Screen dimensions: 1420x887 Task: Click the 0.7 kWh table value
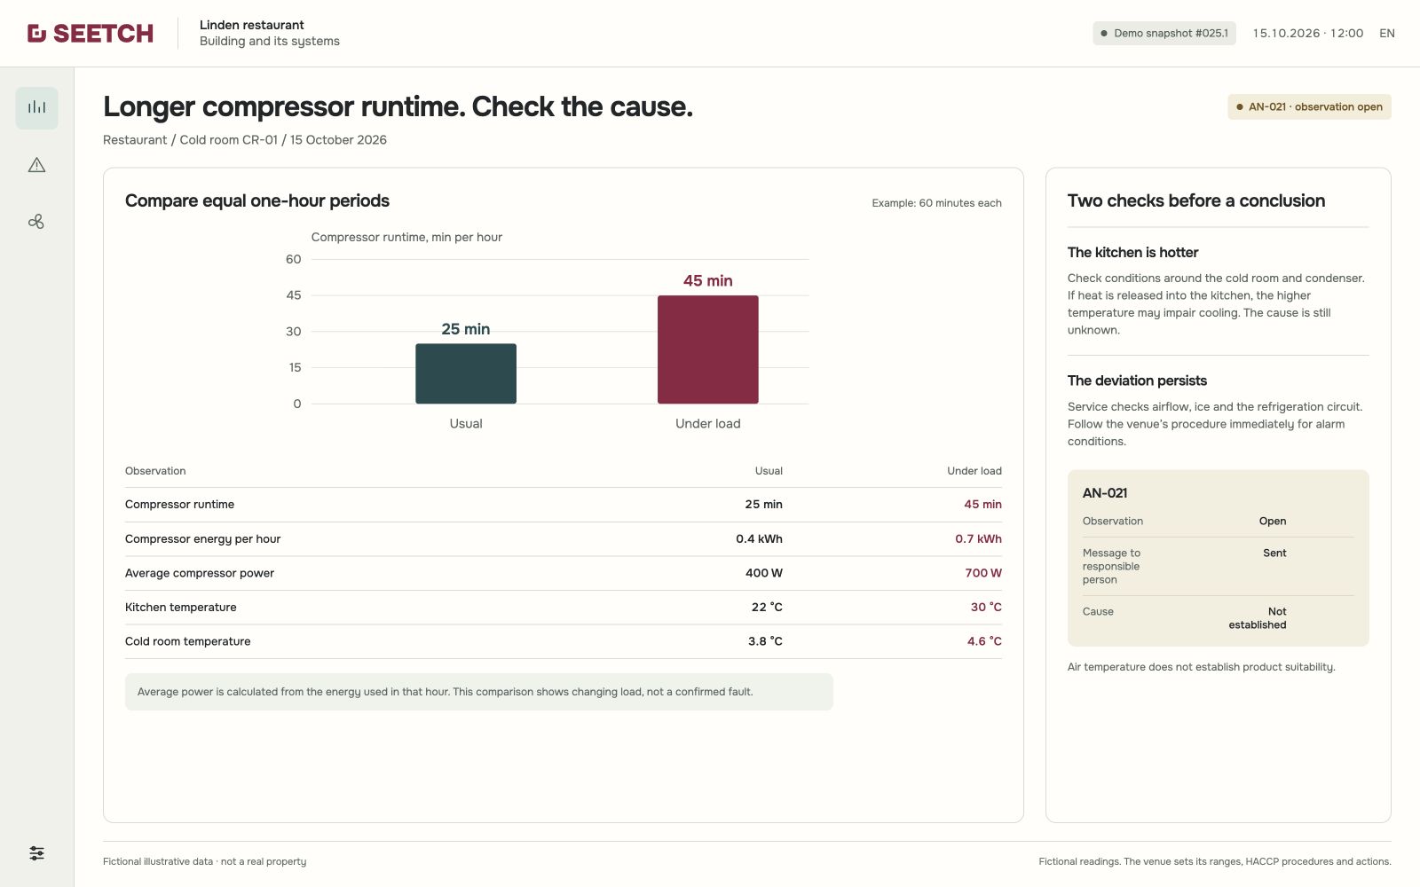click(x=978, y=539)
